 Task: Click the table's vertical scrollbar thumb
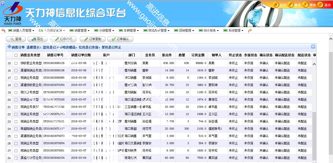(314, 136)
